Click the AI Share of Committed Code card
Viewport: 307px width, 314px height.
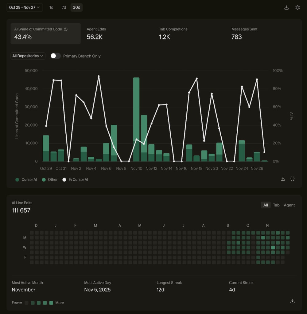pyautogui.click(x=46, y=33)
